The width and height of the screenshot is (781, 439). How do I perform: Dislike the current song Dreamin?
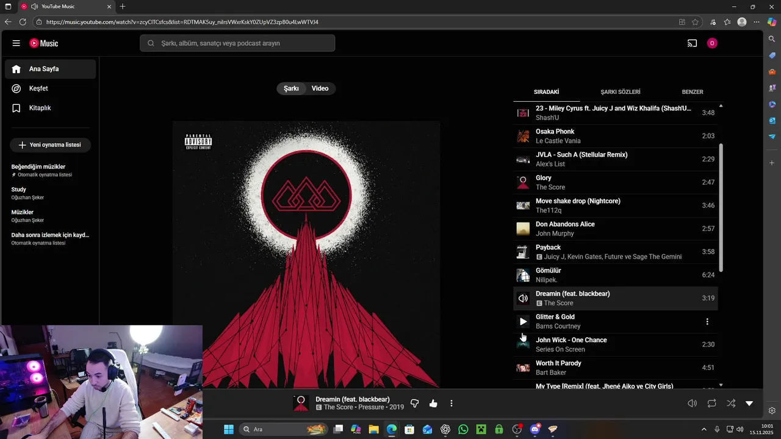click(x=415, y=404)
